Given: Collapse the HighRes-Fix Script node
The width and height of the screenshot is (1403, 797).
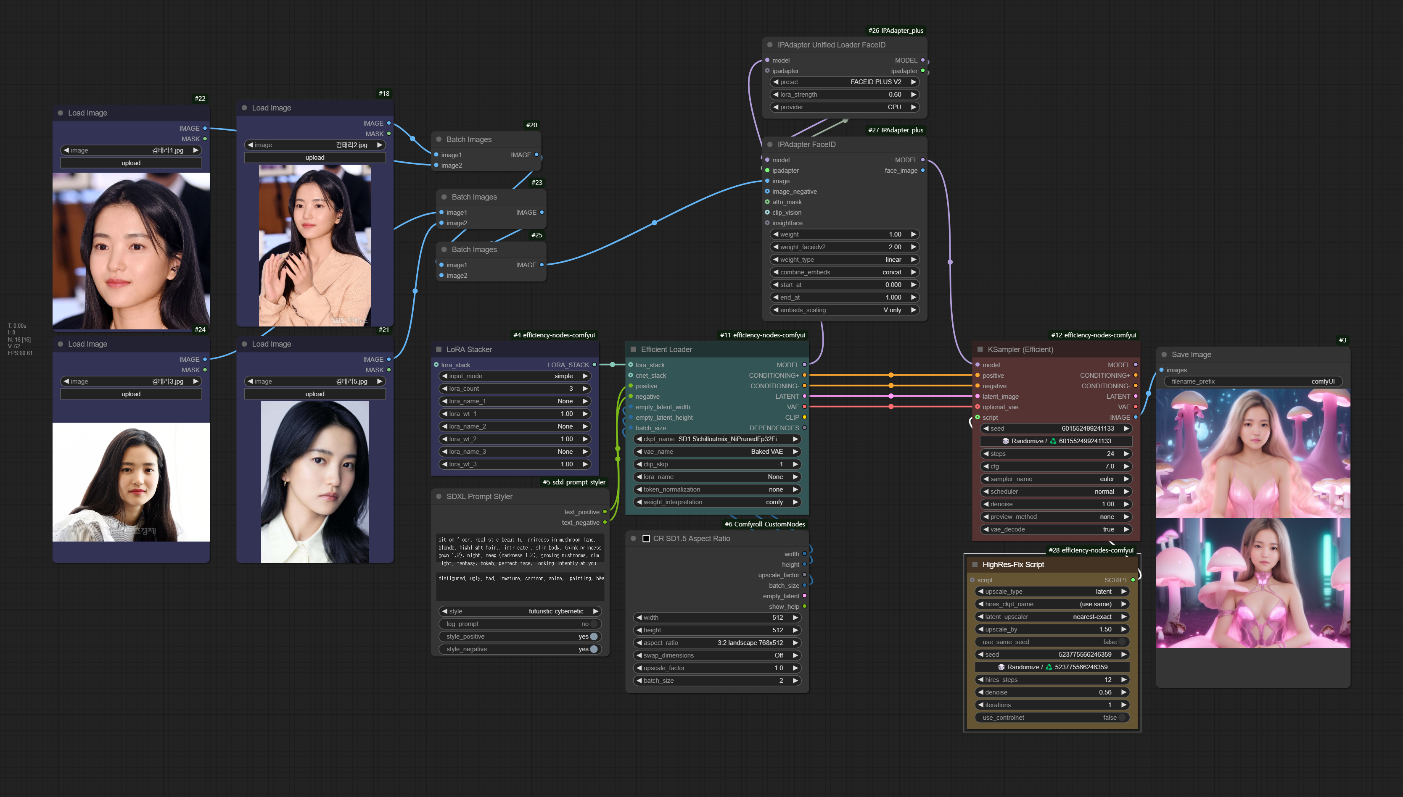Looking at the screenshot, I should 975,564.
